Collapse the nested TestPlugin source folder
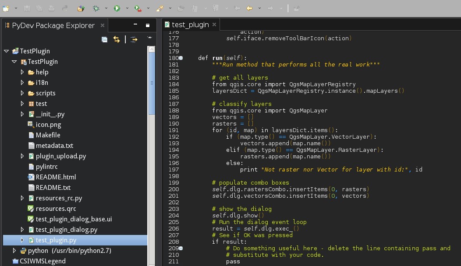Screen dimensions: 461x266 (14, 62)
